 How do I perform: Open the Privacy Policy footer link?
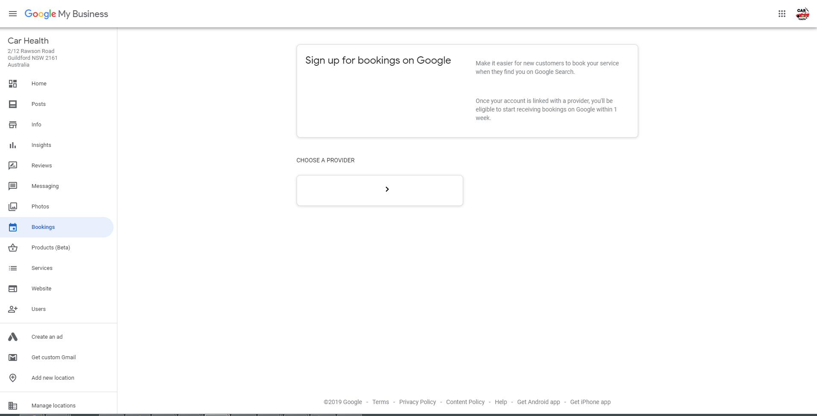pyautogui.click(x=417, y=402)
